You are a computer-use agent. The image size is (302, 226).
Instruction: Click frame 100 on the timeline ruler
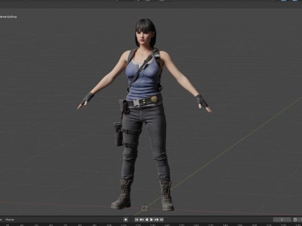point(109,225)
